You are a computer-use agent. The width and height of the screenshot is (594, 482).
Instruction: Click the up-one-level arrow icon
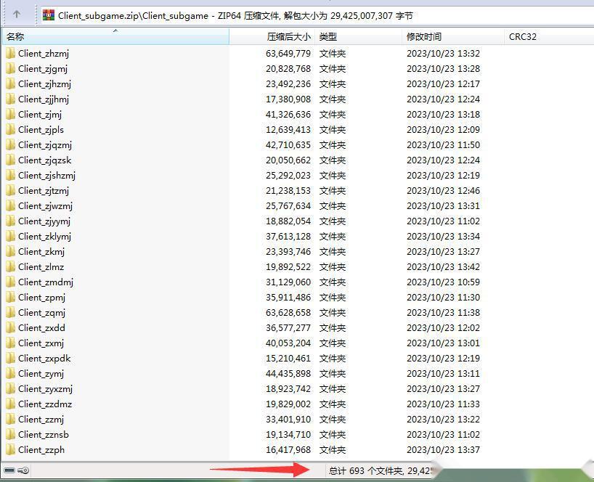coord(17,14)
